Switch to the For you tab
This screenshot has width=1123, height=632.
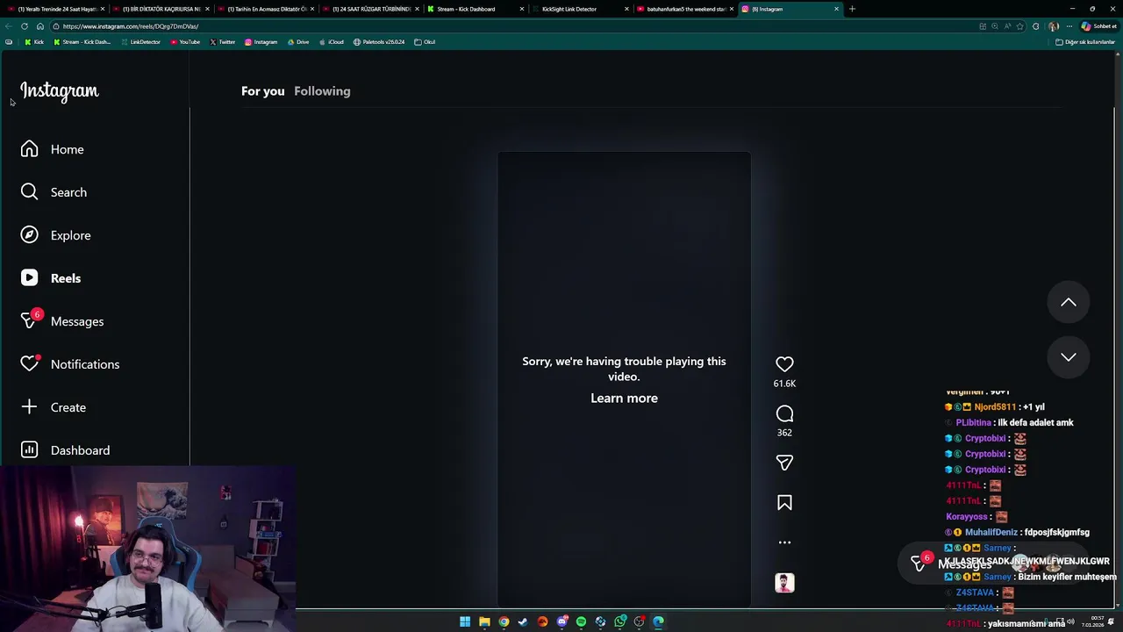pos(263,91)
